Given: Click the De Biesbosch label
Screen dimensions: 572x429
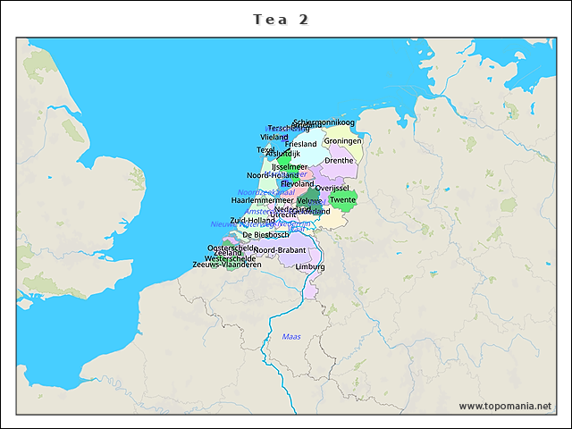Looking at the screenshot, I should point(265,234).
